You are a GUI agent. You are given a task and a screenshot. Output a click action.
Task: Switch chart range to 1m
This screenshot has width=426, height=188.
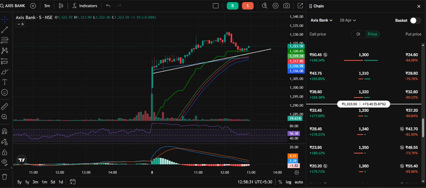point(44,182)
